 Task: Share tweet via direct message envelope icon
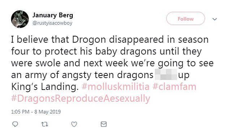[104, 124]
